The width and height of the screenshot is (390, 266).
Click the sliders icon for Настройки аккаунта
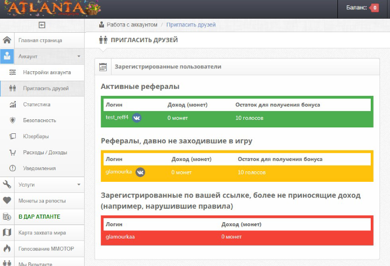[12, 72]
